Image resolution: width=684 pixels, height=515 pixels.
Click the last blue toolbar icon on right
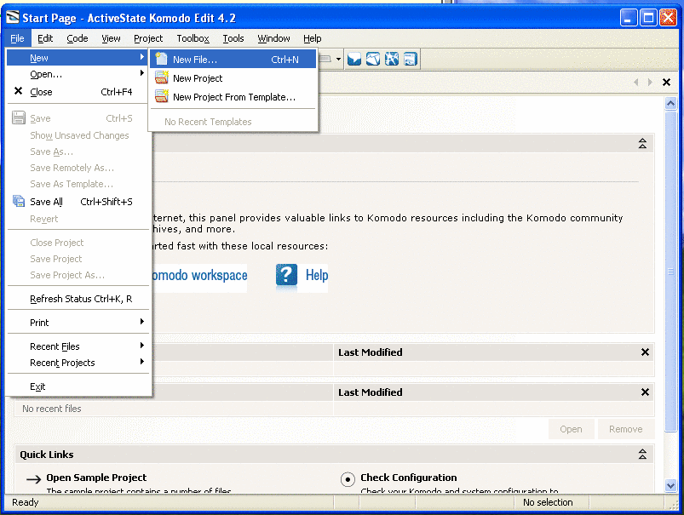point(411,60)
